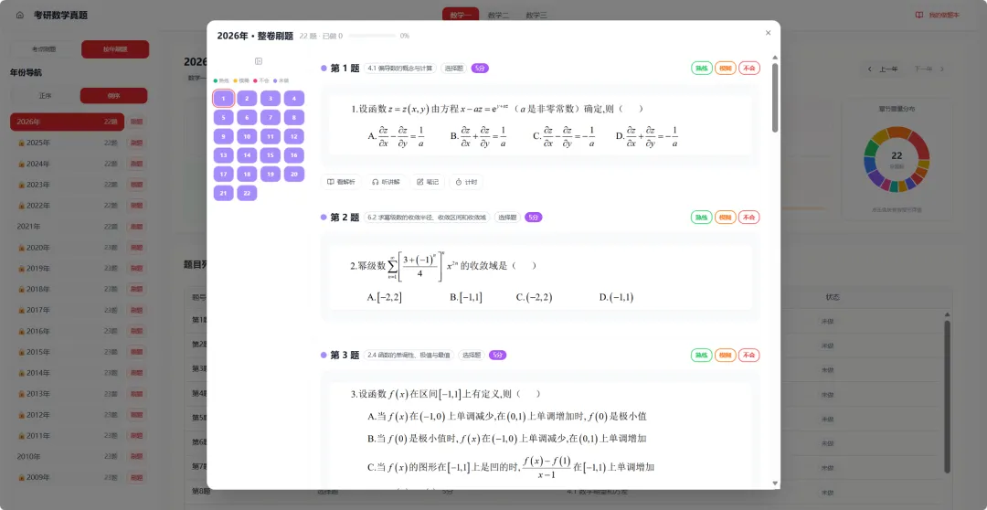Jump to question 22 in the number grid
987x510 pixels.
pos(247,193)
